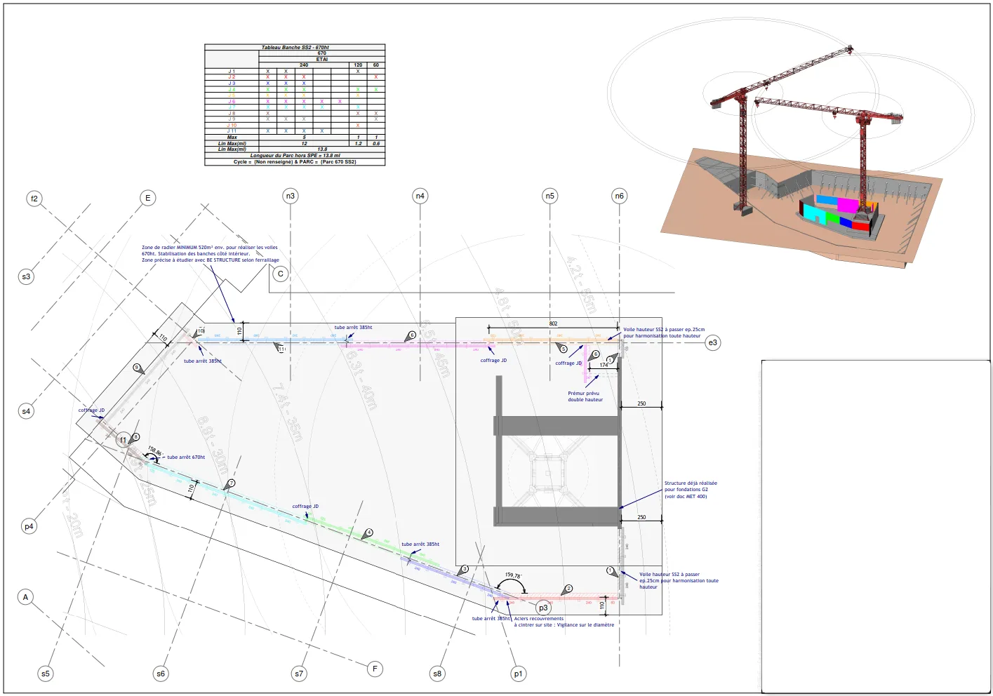The height and width of the screenshot is (696, 993).
Task: Click the "Zone de radier MINIMUM 520m²" note
Action: pos(211,254)
